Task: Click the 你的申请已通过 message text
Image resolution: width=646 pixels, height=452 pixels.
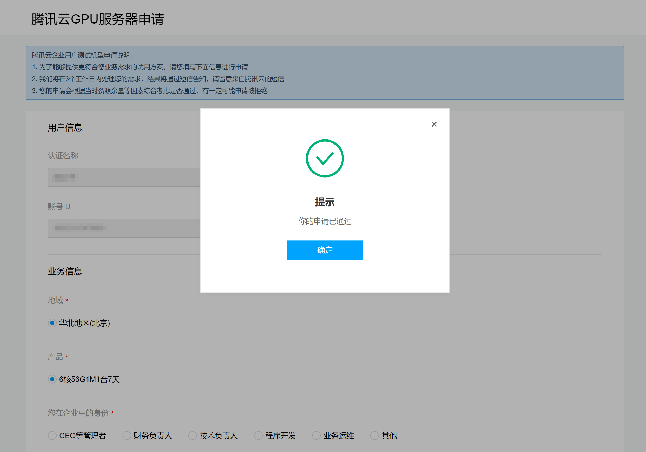Action: pyautogui.click(x=325, y=221)
